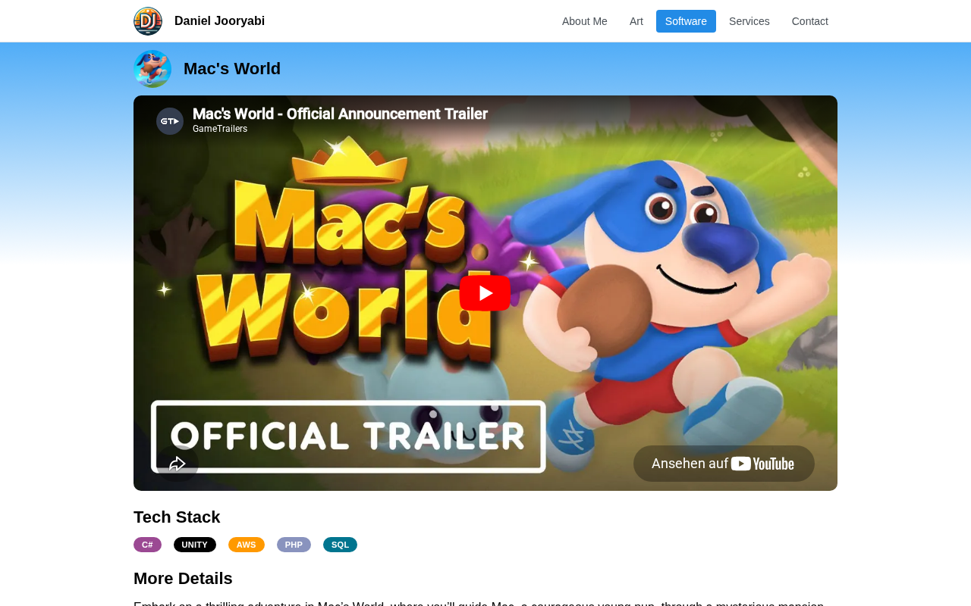
Task: Navigate to the Contact page
Action: point(810,21)
